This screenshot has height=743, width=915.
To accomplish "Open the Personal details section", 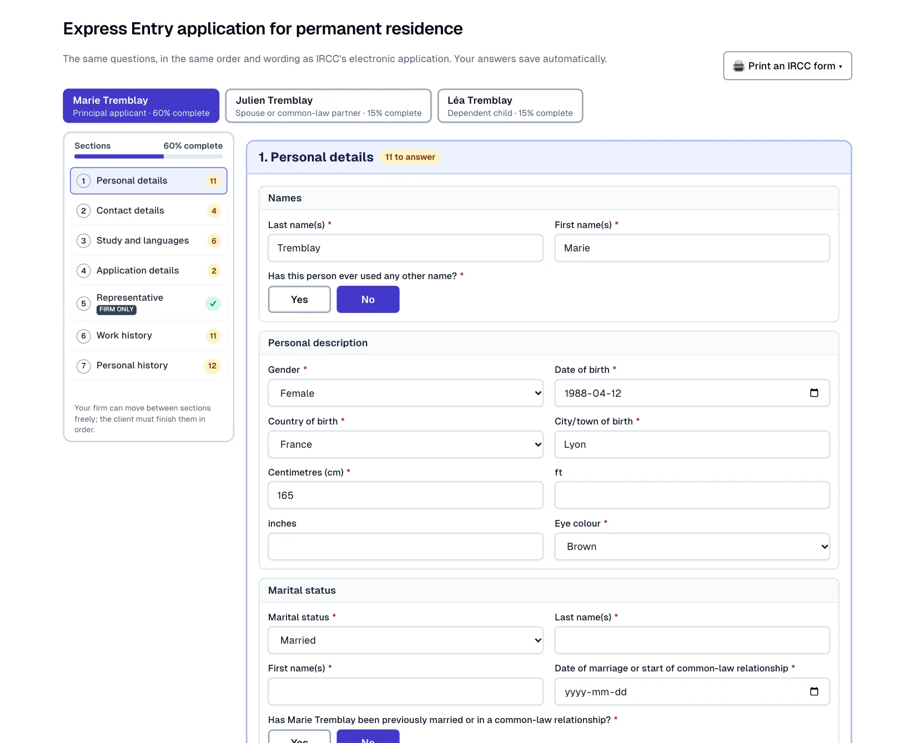I will (149, 181).
